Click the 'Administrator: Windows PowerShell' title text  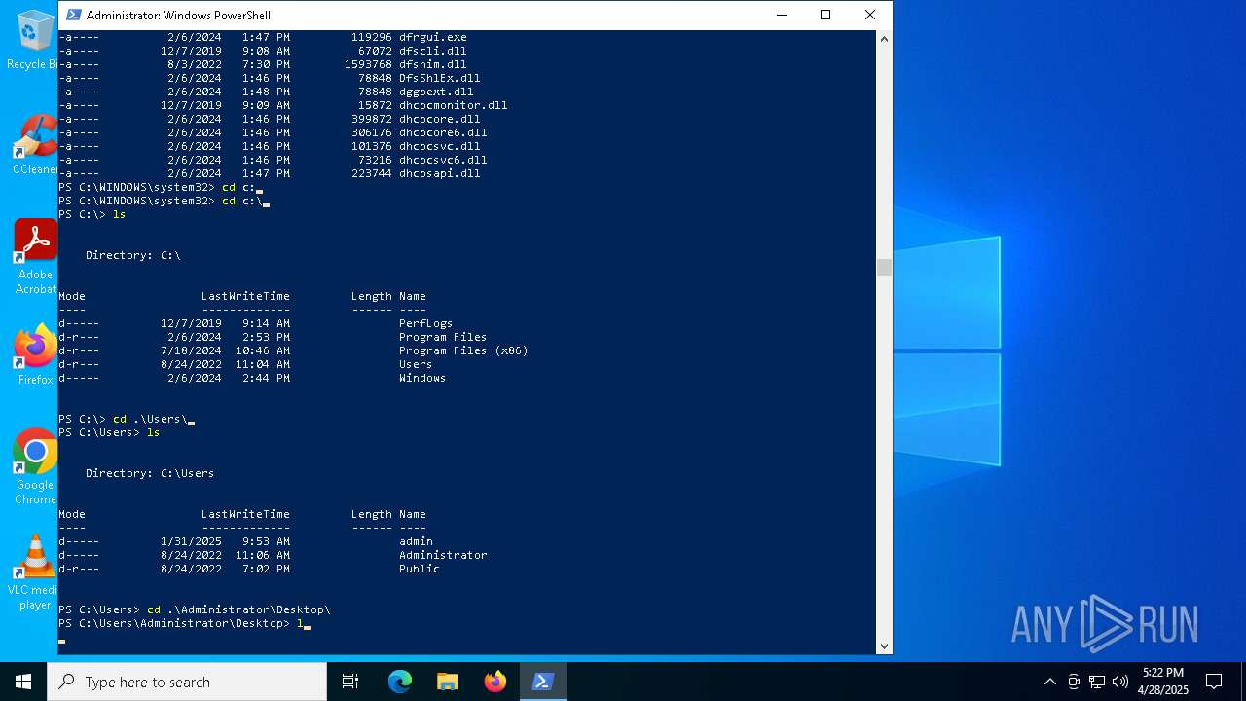[x=178, y=16]
